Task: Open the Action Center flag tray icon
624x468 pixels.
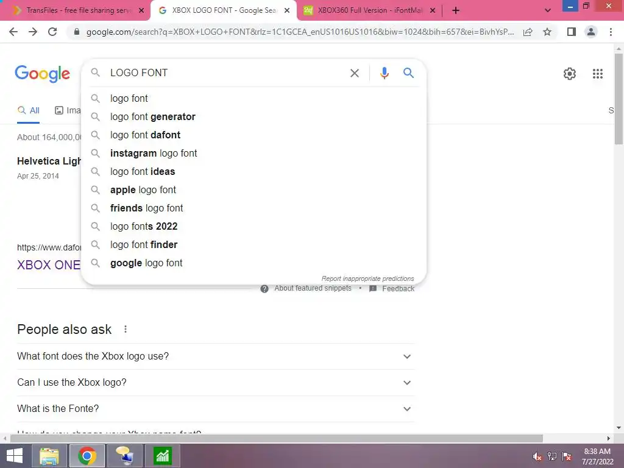Action: click(567, 457)
